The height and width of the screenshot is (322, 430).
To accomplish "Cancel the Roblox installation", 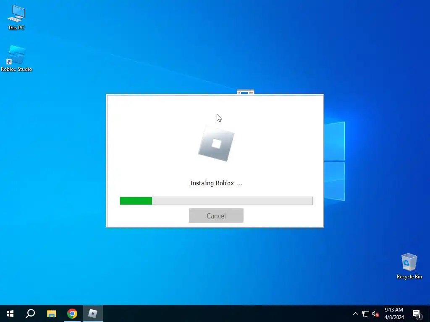I will 216,216.
